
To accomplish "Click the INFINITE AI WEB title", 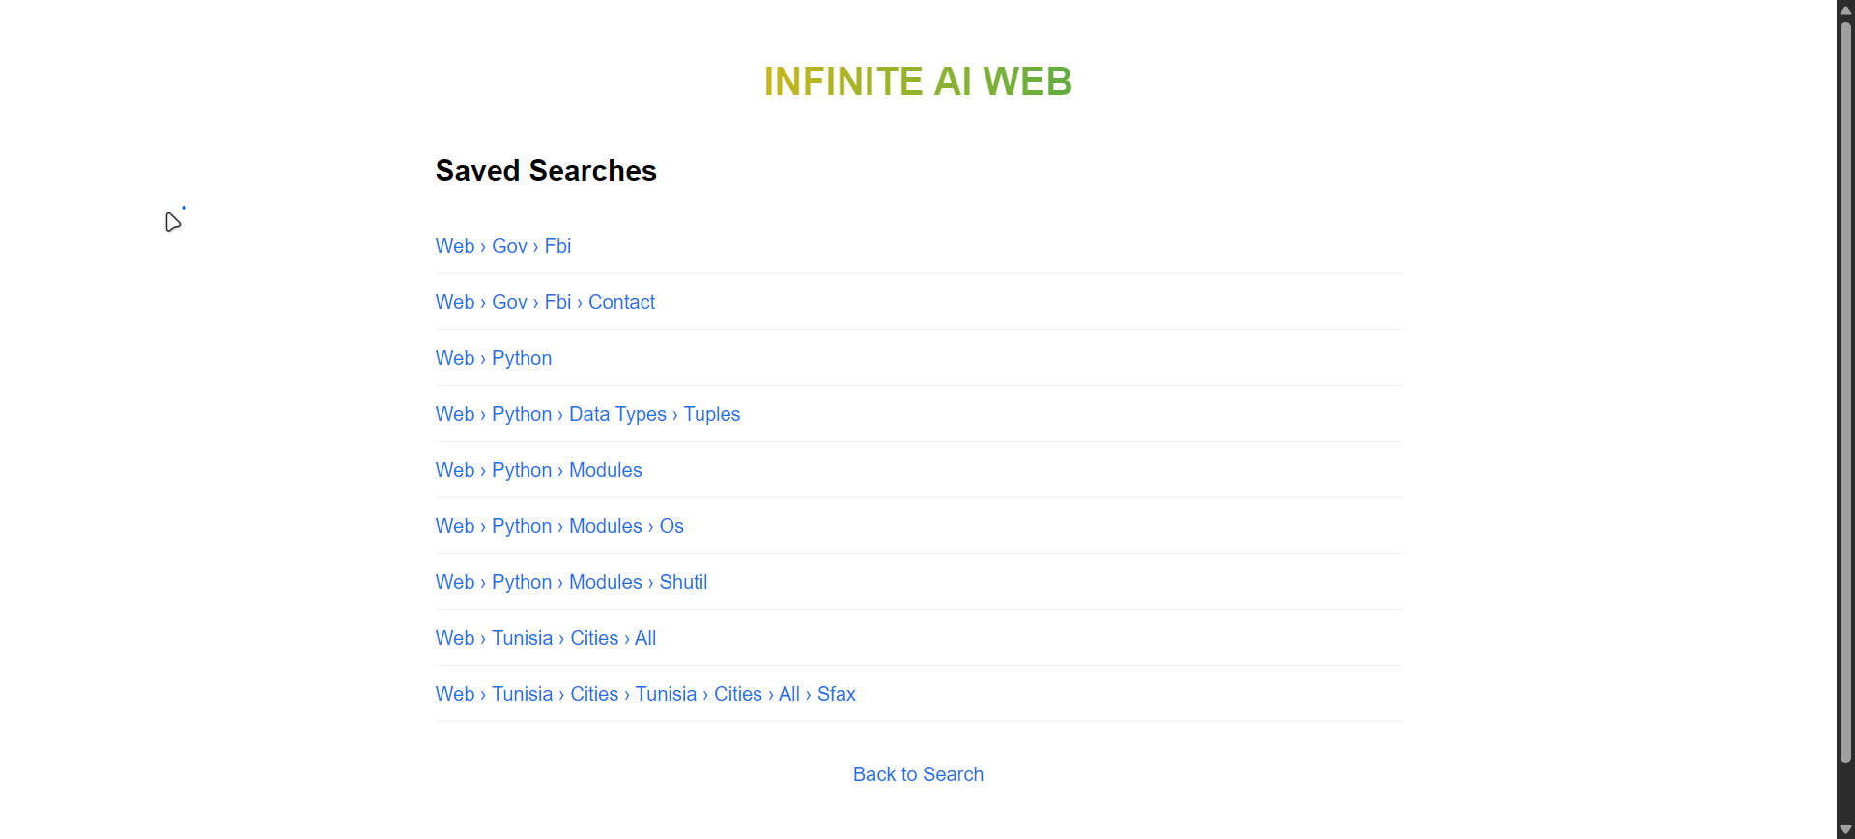I will [918, 81].
